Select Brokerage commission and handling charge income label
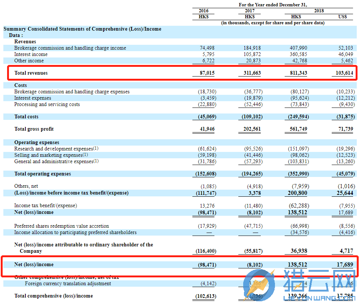359x305 pixels. point(70,48)
